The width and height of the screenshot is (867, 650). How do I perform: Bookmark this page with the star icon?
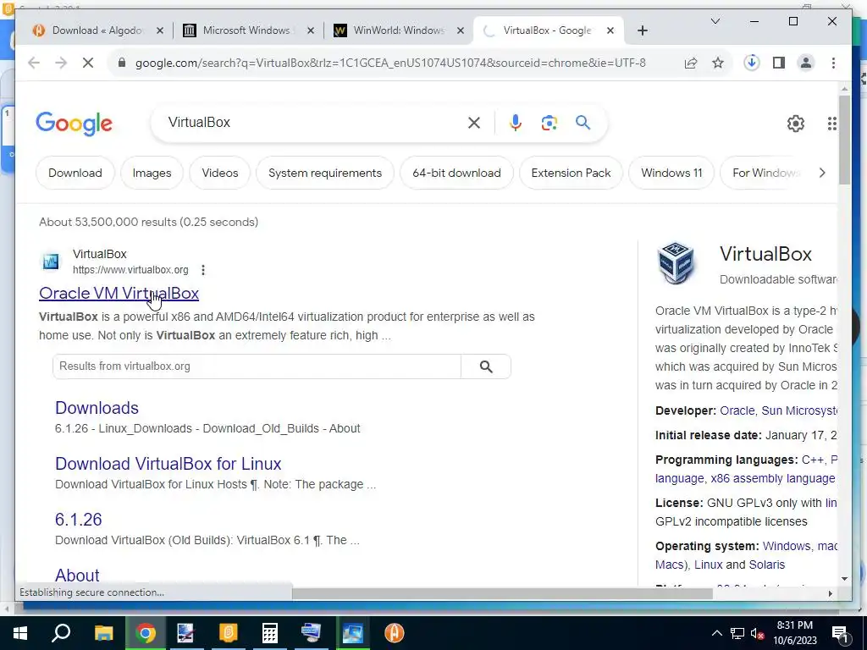718,63
